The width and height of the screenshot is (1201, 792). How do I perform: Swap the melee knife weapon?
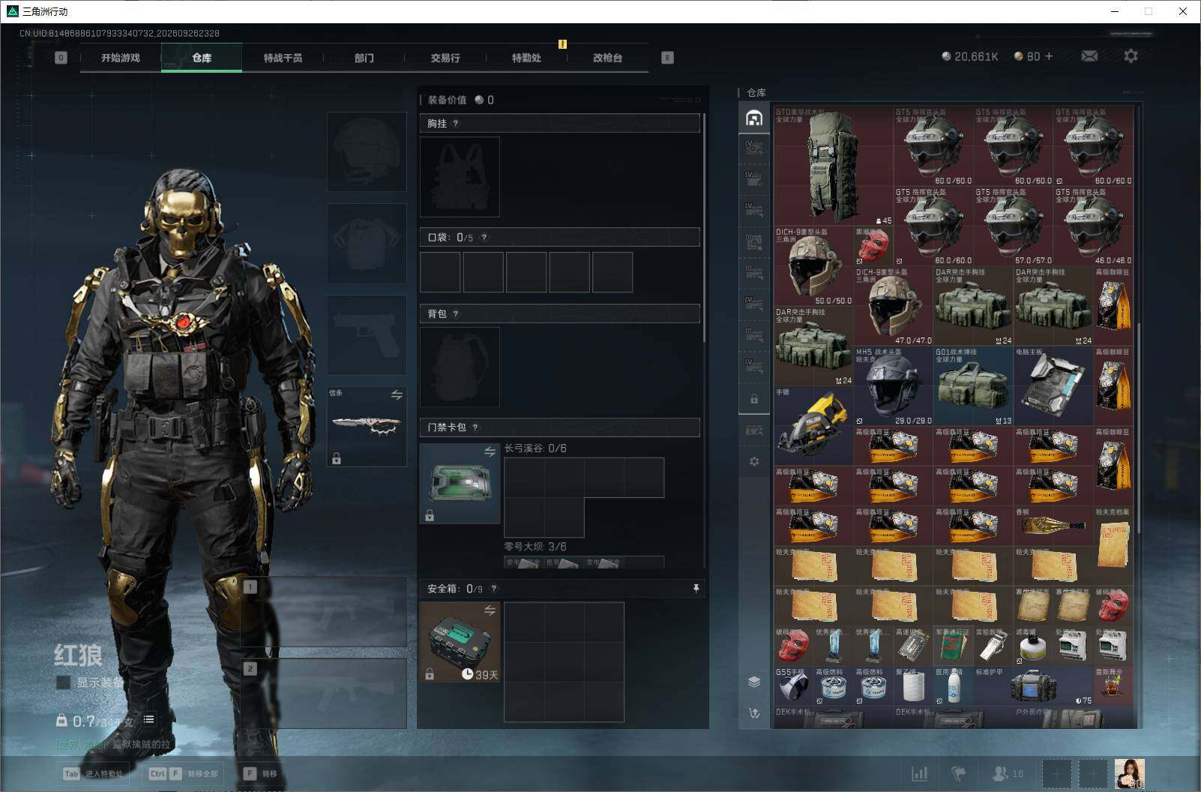coord(397,394)
